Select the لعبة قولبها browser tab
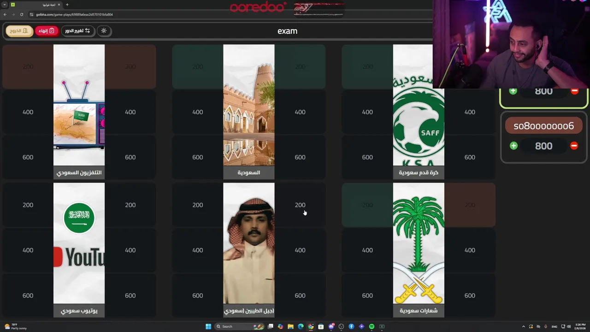This screenshot has height=332, width=590. 35,5
